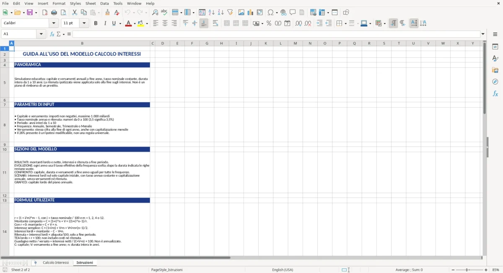Screen dimensions: 503x273
Task: Insert Comment speech bubble icon
Action: point(293,13)
